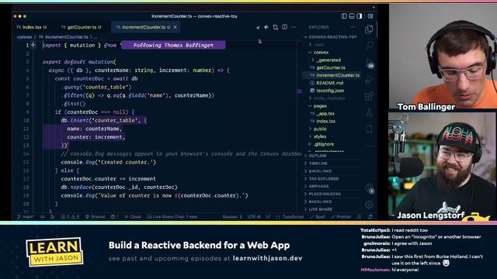Open the Accounts icon in activity bar
The image size is (497, 279).
click(370, 188)
